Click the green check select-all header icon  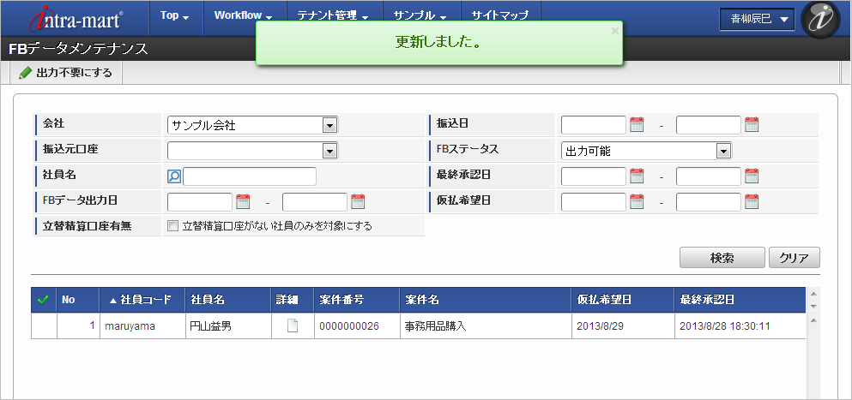coord(43,300)
